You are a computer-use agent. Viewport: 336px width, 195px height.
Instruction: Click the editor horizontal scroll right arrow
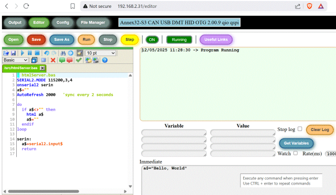tap(125, 191)
